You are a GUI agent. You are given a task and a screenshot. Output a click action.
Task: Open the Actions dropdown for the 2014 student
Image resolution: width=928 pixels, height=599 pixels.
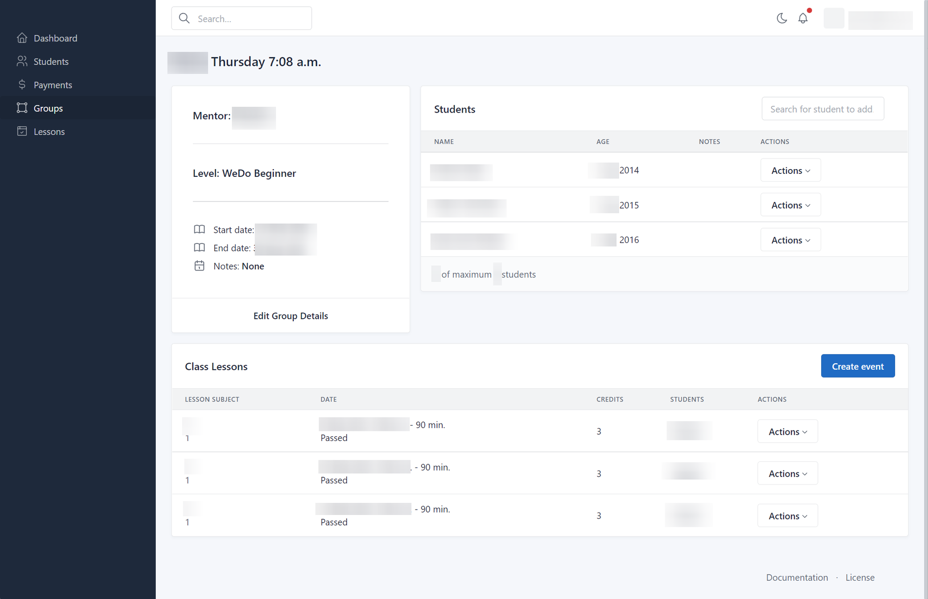[790, 170]
